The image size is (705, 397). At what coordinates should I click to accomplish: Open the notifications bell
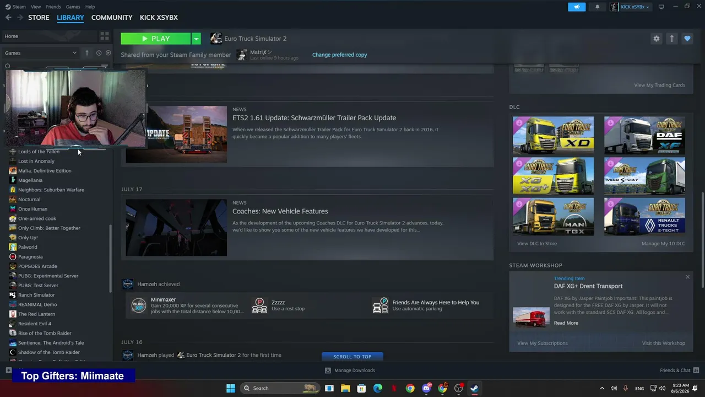(x=597, y=7)
